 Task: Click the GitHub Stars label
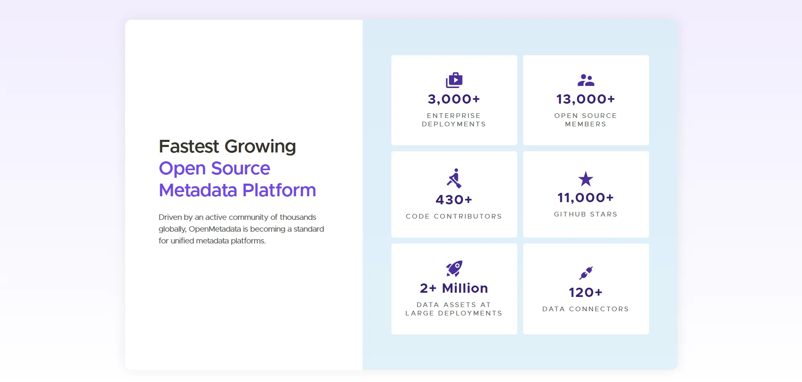click(x=585, y=214)
